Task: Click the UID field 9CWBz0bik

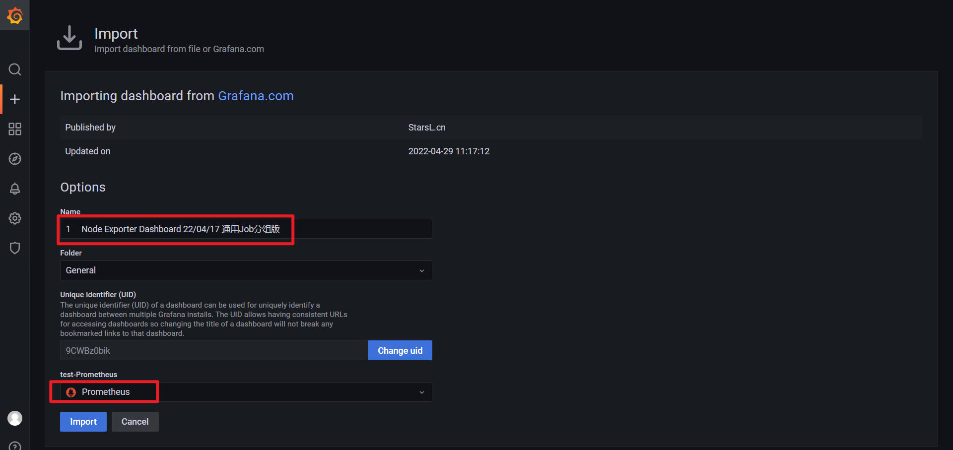Action: (x=213, y=350)
